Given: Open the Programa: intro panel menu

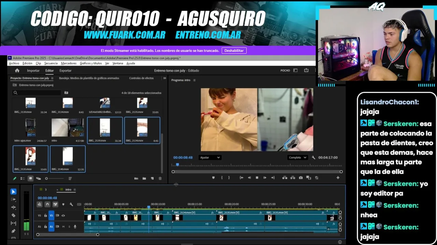Looking at the screenshot, I should [x=194, y=80].
